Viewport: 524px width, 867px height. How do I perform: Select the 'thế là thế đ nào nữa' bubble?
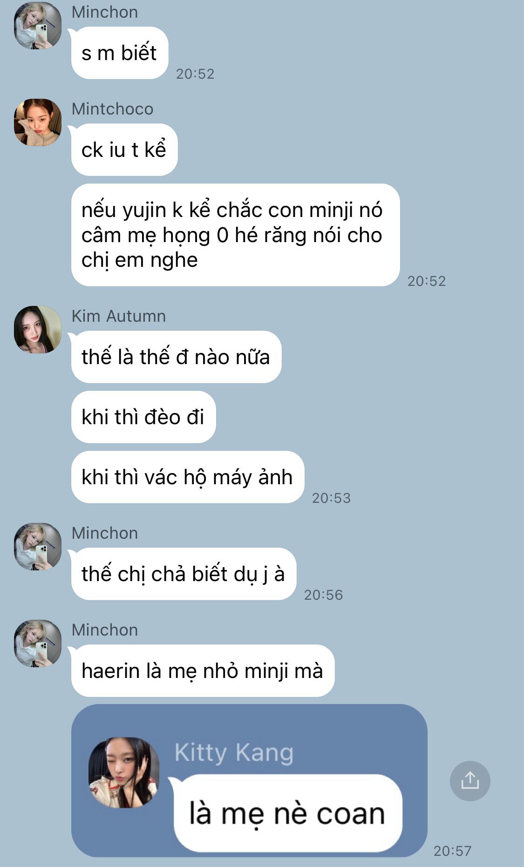click(176, 357)
